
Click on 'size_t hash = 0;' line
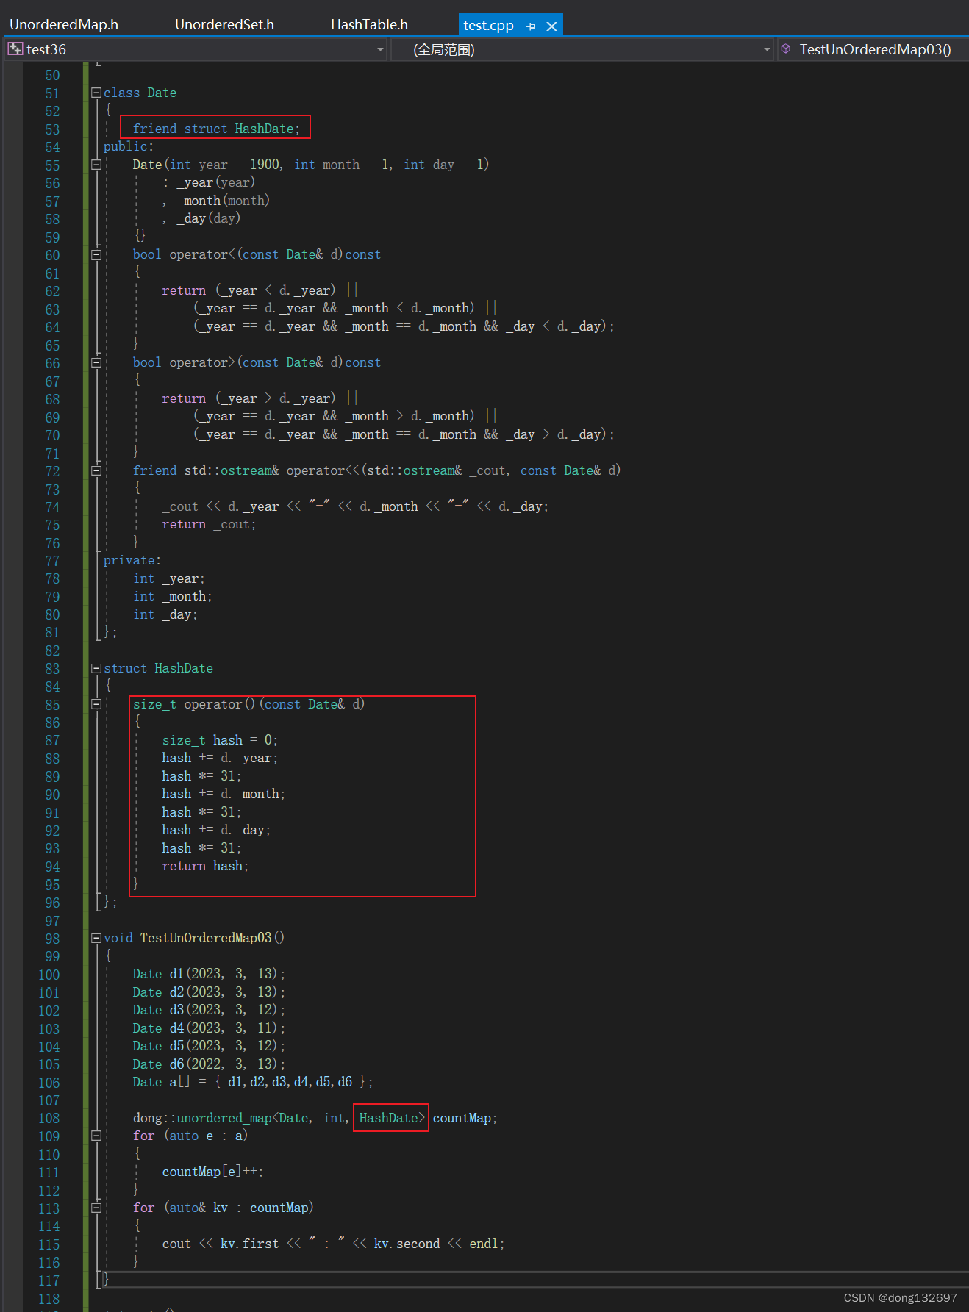point(220,740)
